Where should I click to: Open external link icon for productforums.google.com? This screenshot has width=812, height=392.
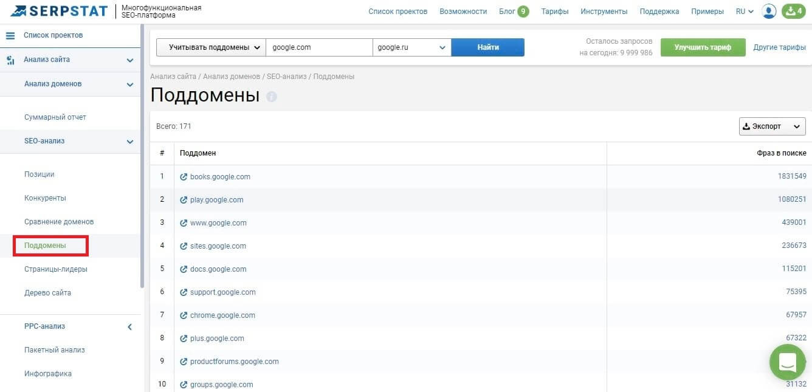point(184,362)
